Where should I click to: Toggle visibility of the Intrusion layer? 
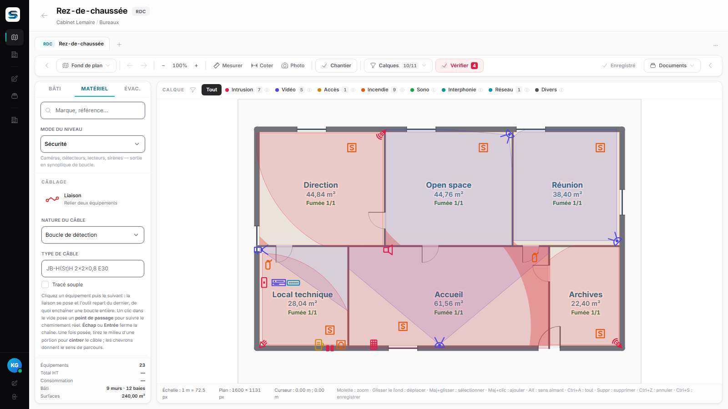267,90
